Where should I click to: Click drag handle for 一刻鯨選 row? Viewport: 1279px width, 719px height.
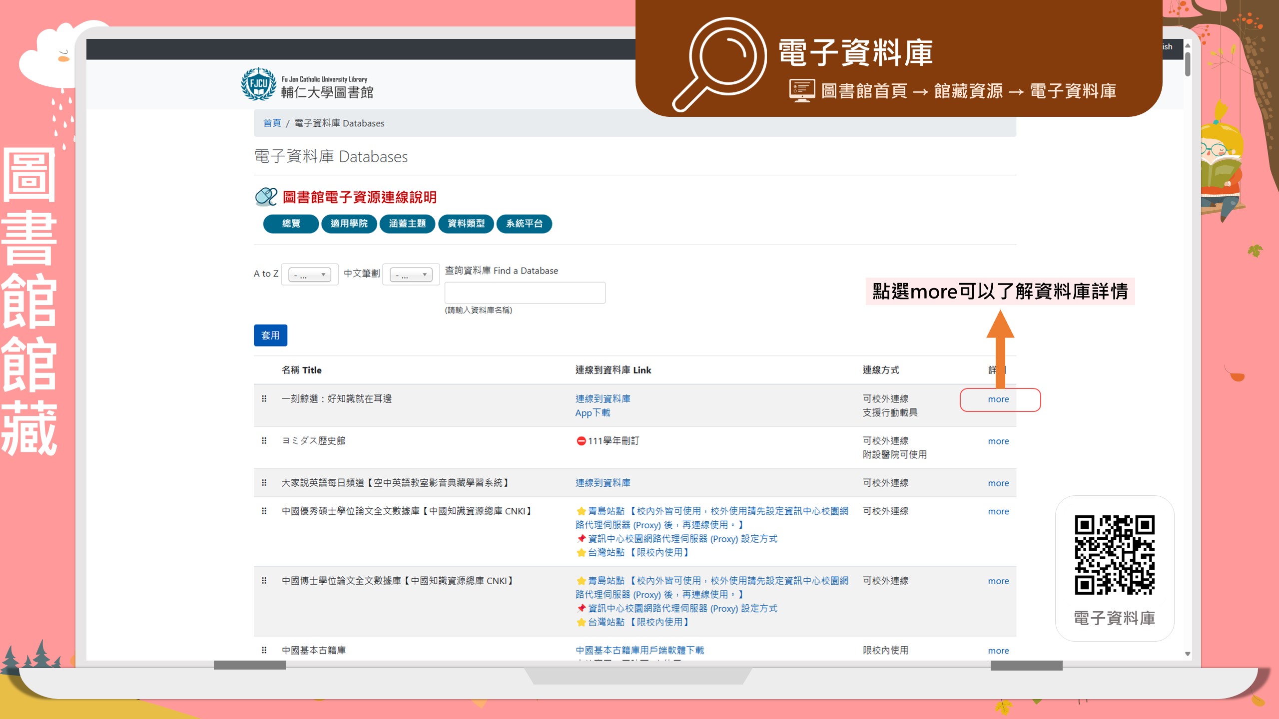tap(264, 398)
